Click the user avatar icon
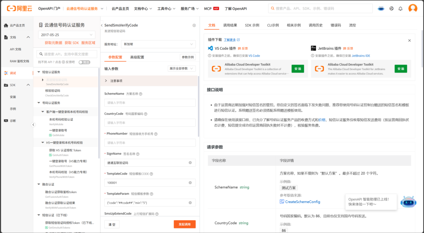This screenshot has width=424, height=233. [412, 8]
